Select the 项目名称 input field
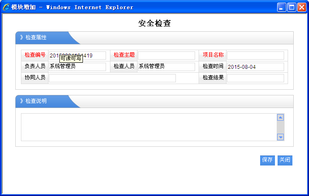 [255, 55]
